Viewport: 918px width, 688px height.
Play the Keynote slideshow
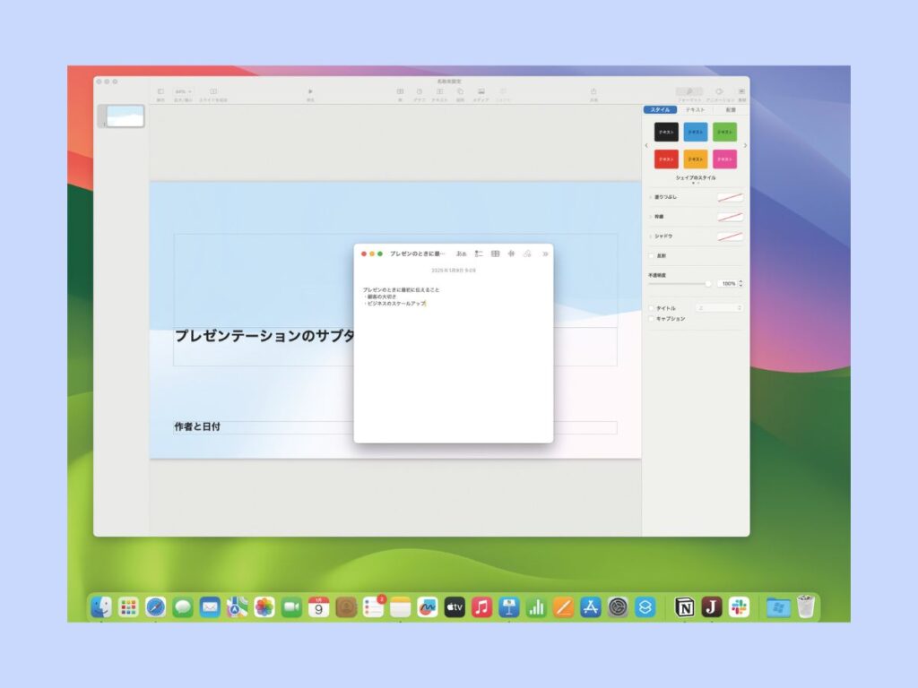click(x=310, y=92)
